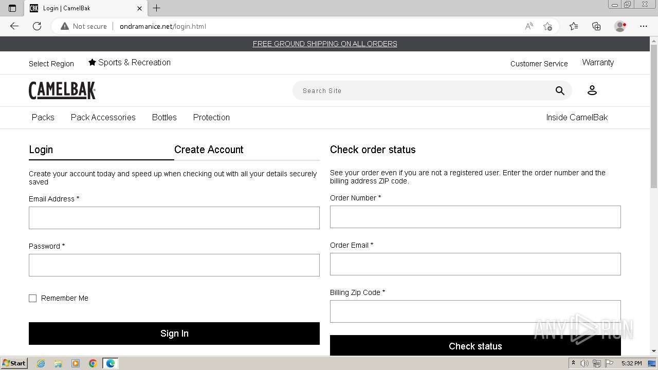Select the Login tab
This screenshot has height=370, width=658.
[x=41, y=150]
